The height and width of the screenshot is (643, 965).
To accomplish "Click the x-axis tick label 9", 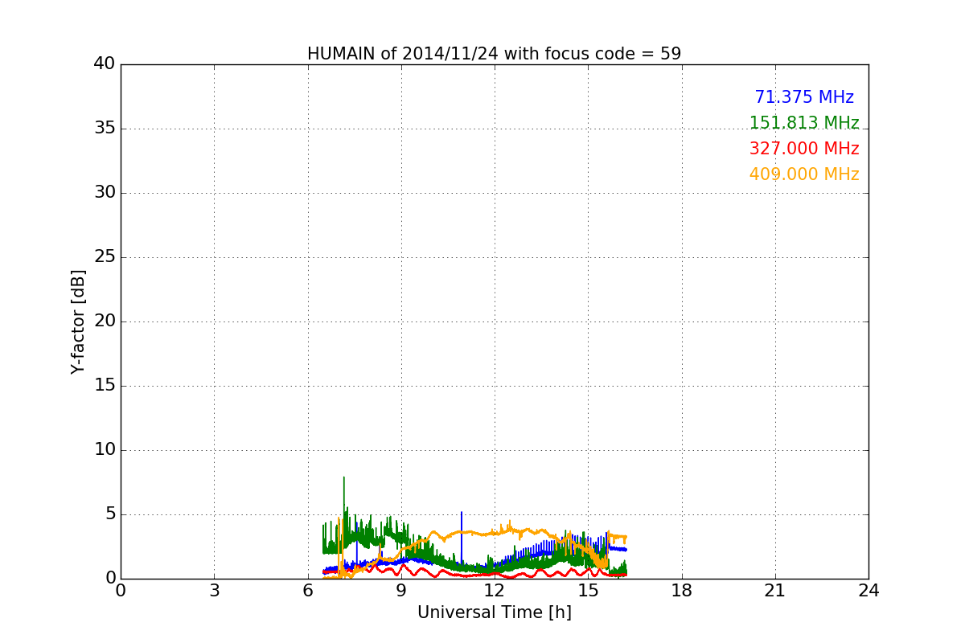I will [401, 590].
